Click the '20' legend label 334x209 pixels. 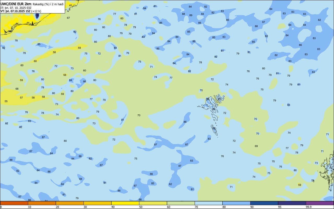57,207
